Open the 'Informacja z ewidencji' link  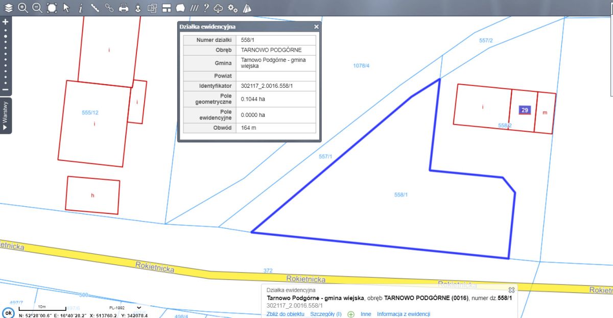tap(404, 314)
